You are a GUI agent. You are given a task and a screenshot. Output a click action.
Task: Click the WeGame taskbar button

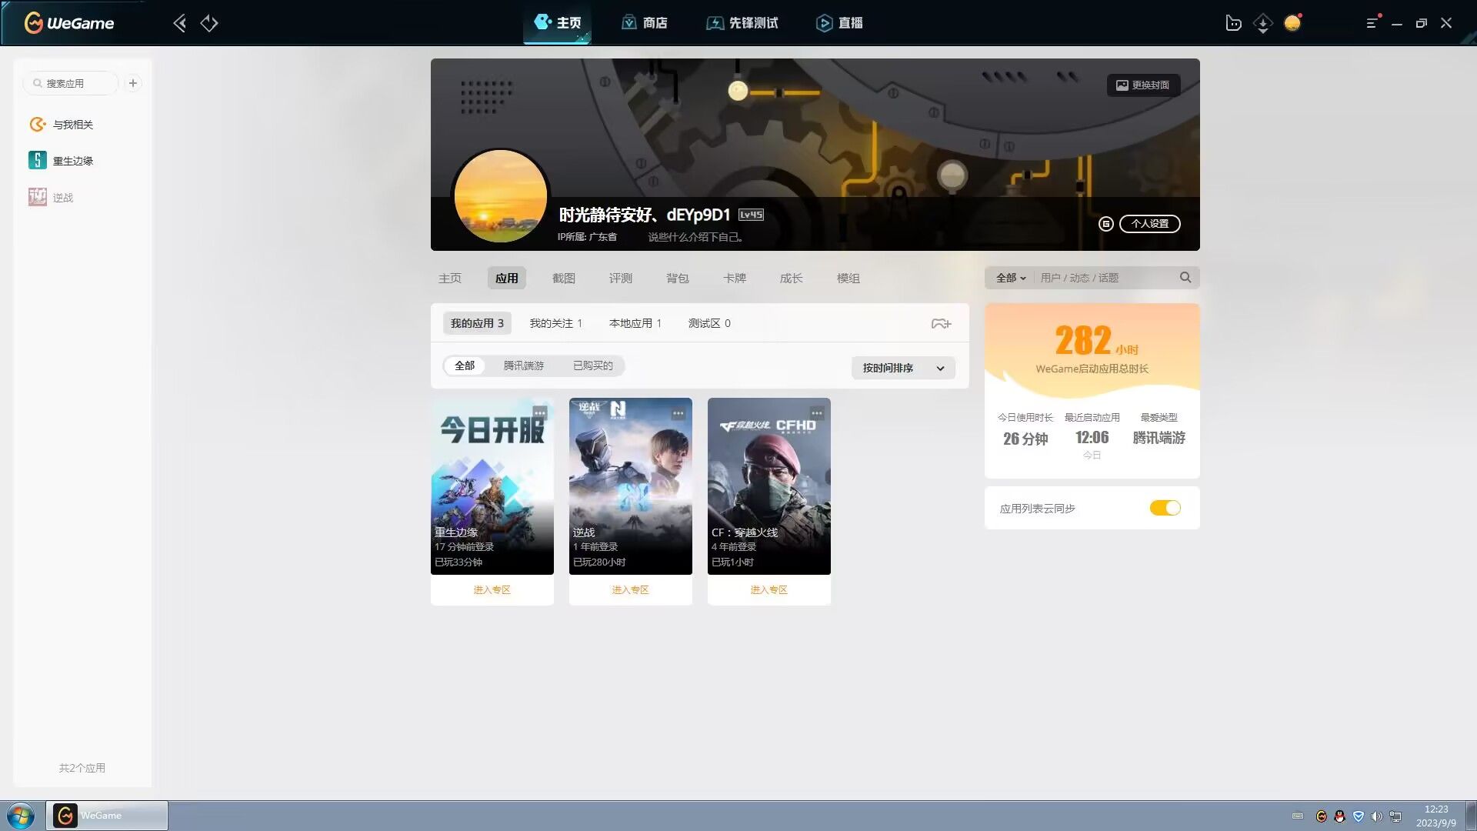click(107, 816)
